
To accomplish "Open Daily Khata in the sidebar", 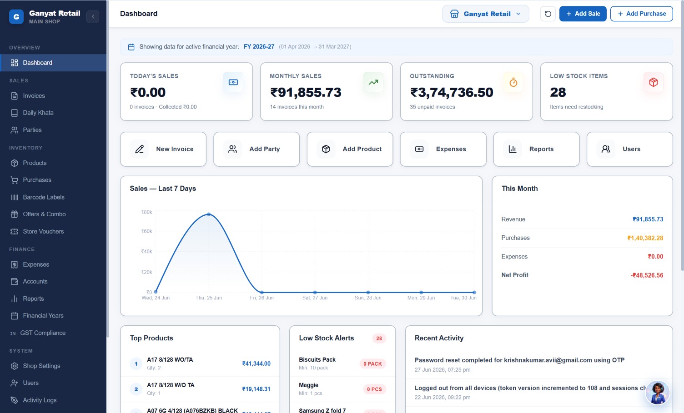I will point(53,113).
